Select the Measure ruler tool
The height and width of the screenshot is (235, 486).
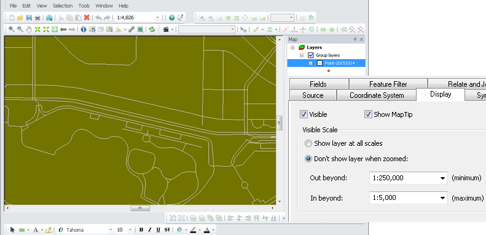pyautogui.click(x=119, y=30)
